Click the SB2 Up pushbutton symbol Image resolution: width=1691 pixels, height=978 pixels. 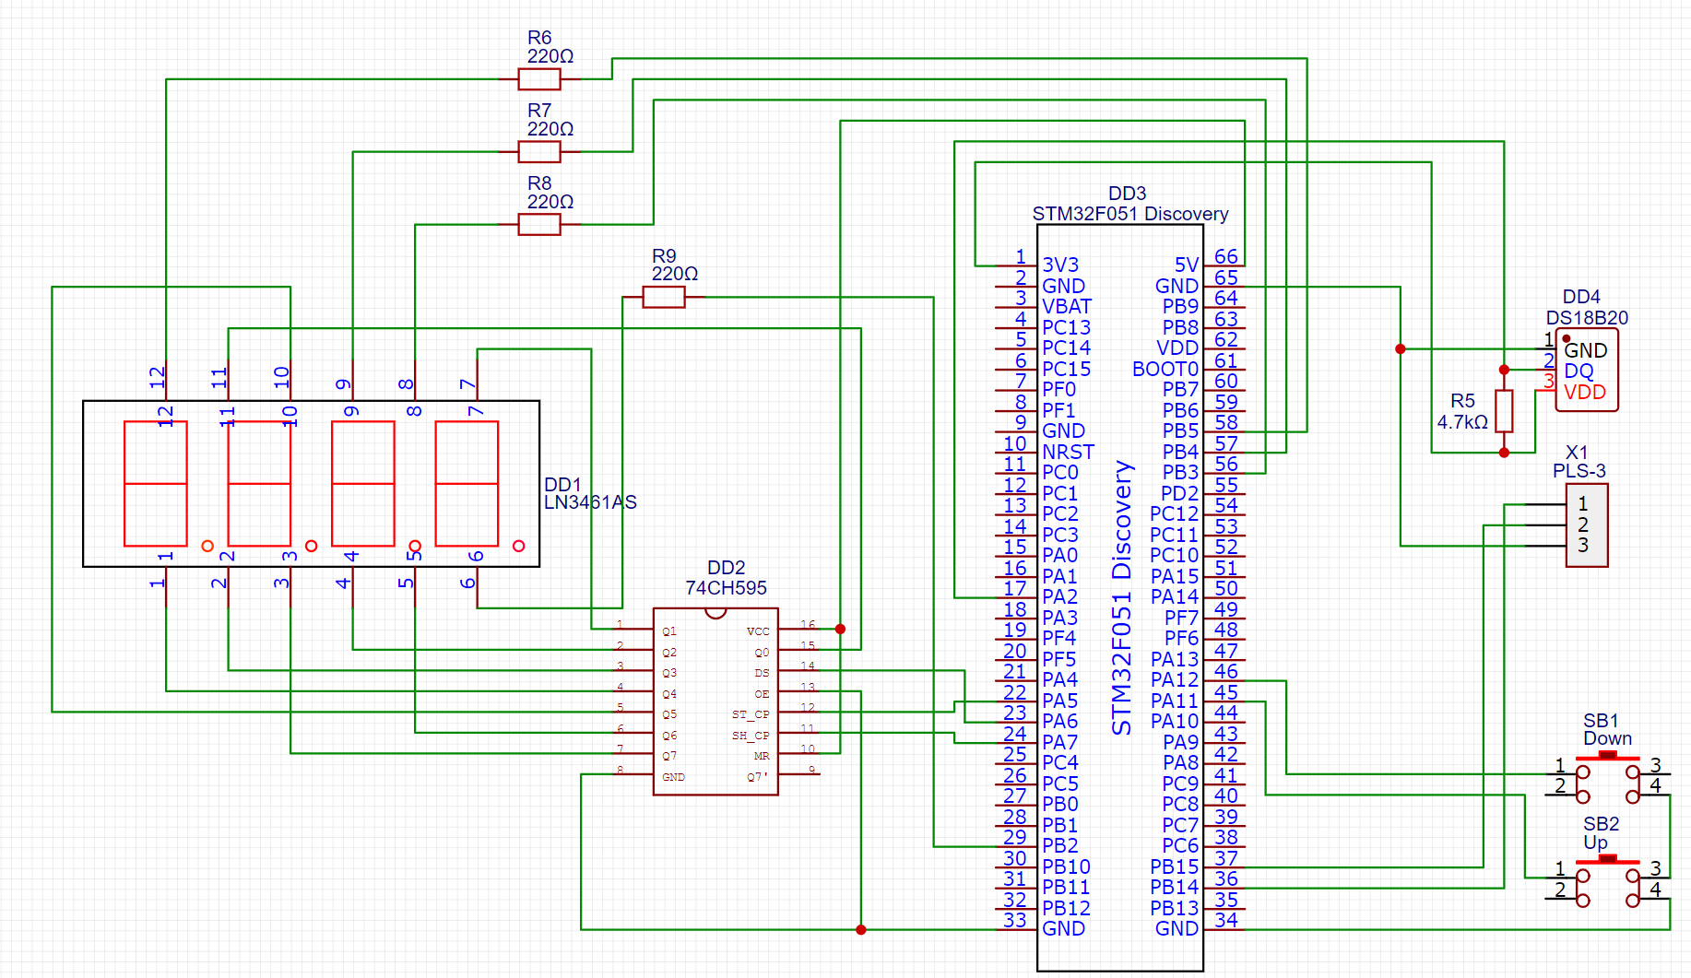[1607, 879]
